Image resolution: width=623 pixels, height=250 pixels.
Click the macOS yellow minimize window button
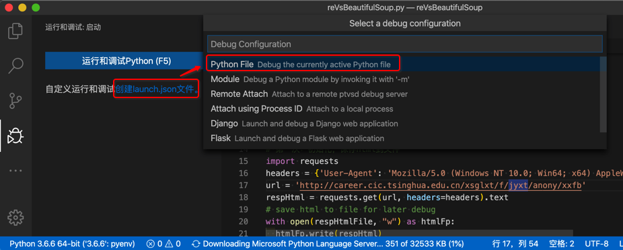click(x=22, y=7)
